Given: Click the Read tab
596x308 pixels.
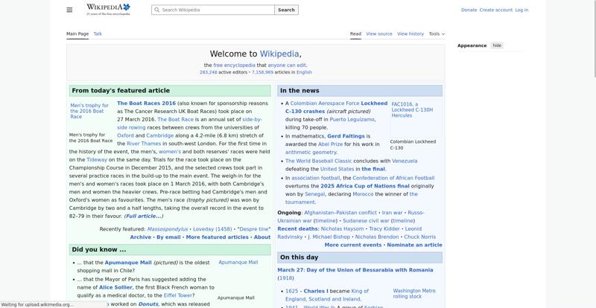Looking at the screenshot, I should (355, 33).
